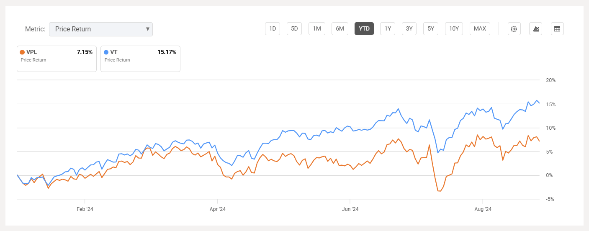Click the blue VT legend dot

(106, 52)
